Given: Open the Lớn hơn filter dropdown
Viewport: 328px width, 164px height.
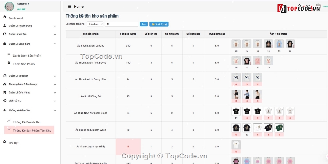Looking at the screenshot, I should (x=95, y=24).
